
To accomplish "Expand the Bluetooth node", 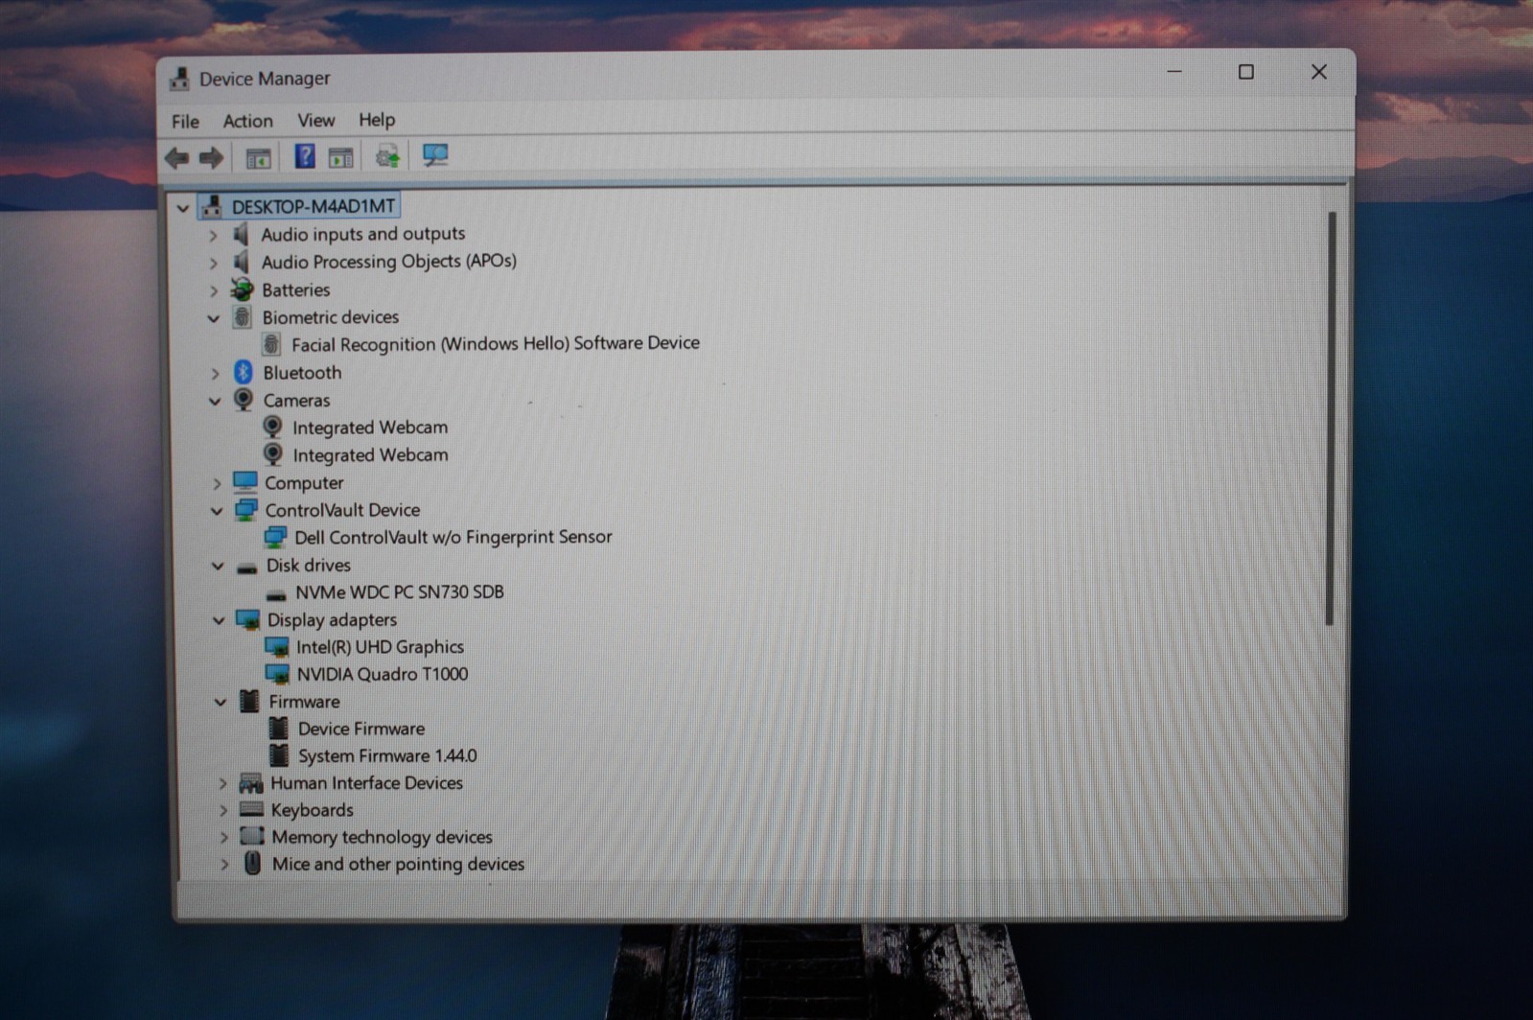I will [x=216, y=374].
